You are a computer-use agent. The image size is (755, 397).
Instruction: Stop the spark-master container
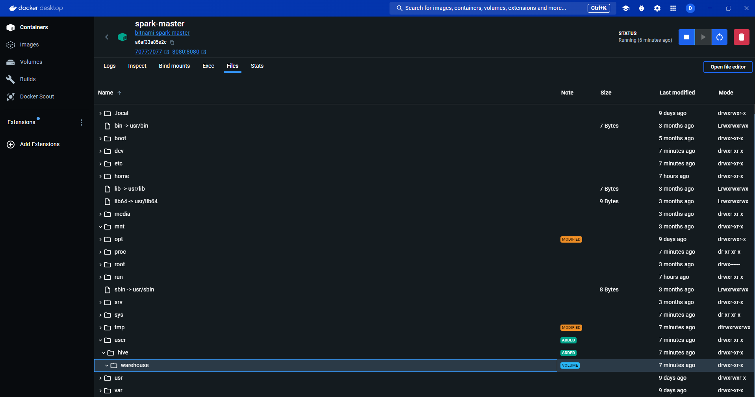coord(686,37)
